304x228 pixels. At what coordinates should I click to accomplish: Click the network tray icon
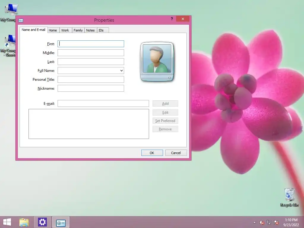pyautogui.click(x=269, y=222)
